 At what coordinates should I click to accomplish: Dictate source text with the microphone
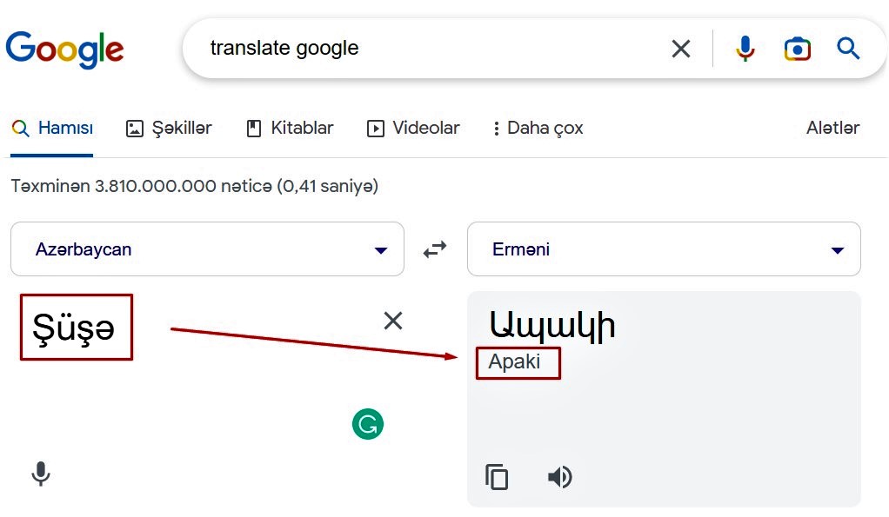40,474
